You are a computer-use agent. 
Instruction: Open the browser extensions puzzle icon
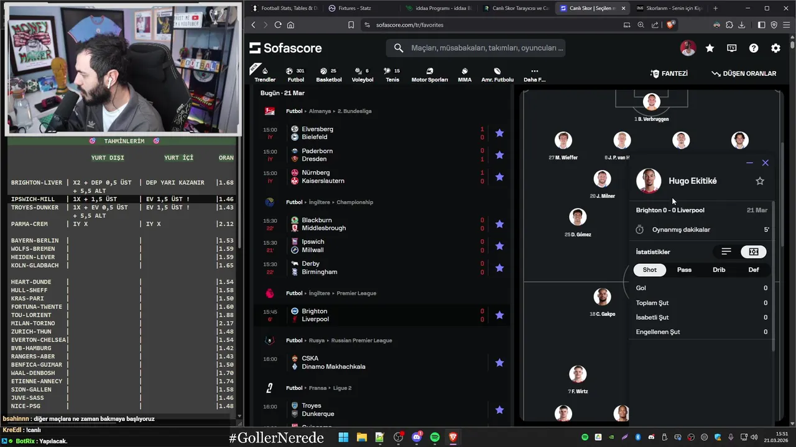(x=729, y=25)
